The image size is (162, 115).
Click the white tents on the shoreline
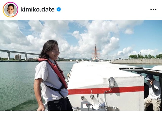pos(77,60)
